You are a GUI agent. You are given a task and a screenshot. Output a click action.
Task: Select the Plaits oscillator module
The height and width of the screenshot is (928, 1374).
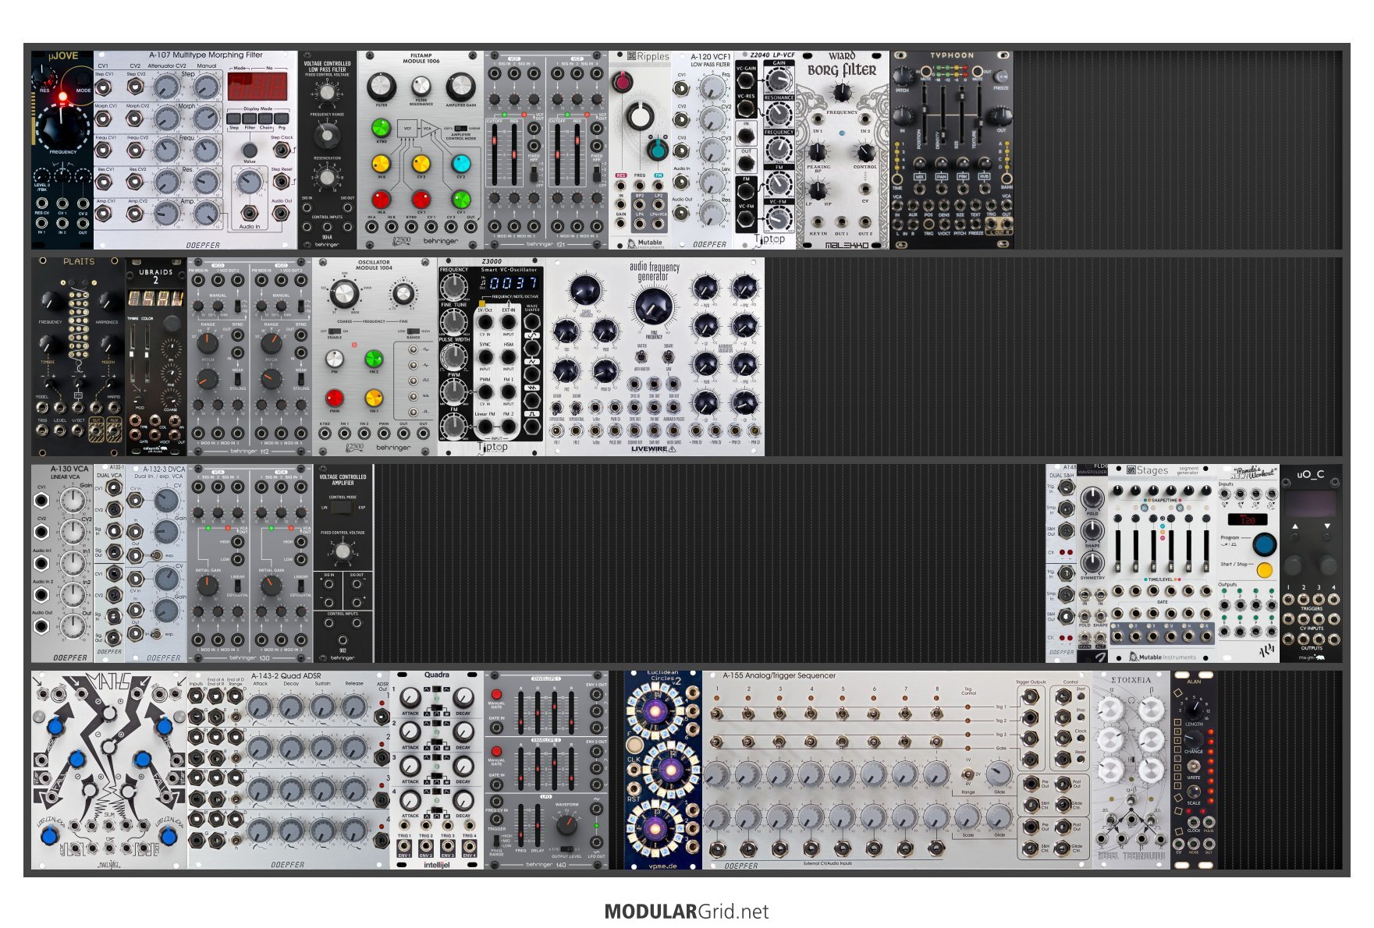tap(78, 357)
